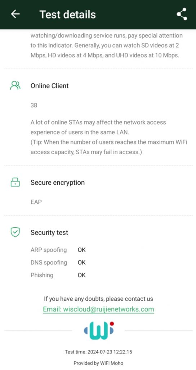Select the ARP spoofing label

(49, 250)
